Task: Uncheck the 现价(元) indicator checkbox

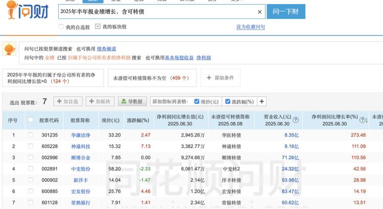Action: pos(197,101)
